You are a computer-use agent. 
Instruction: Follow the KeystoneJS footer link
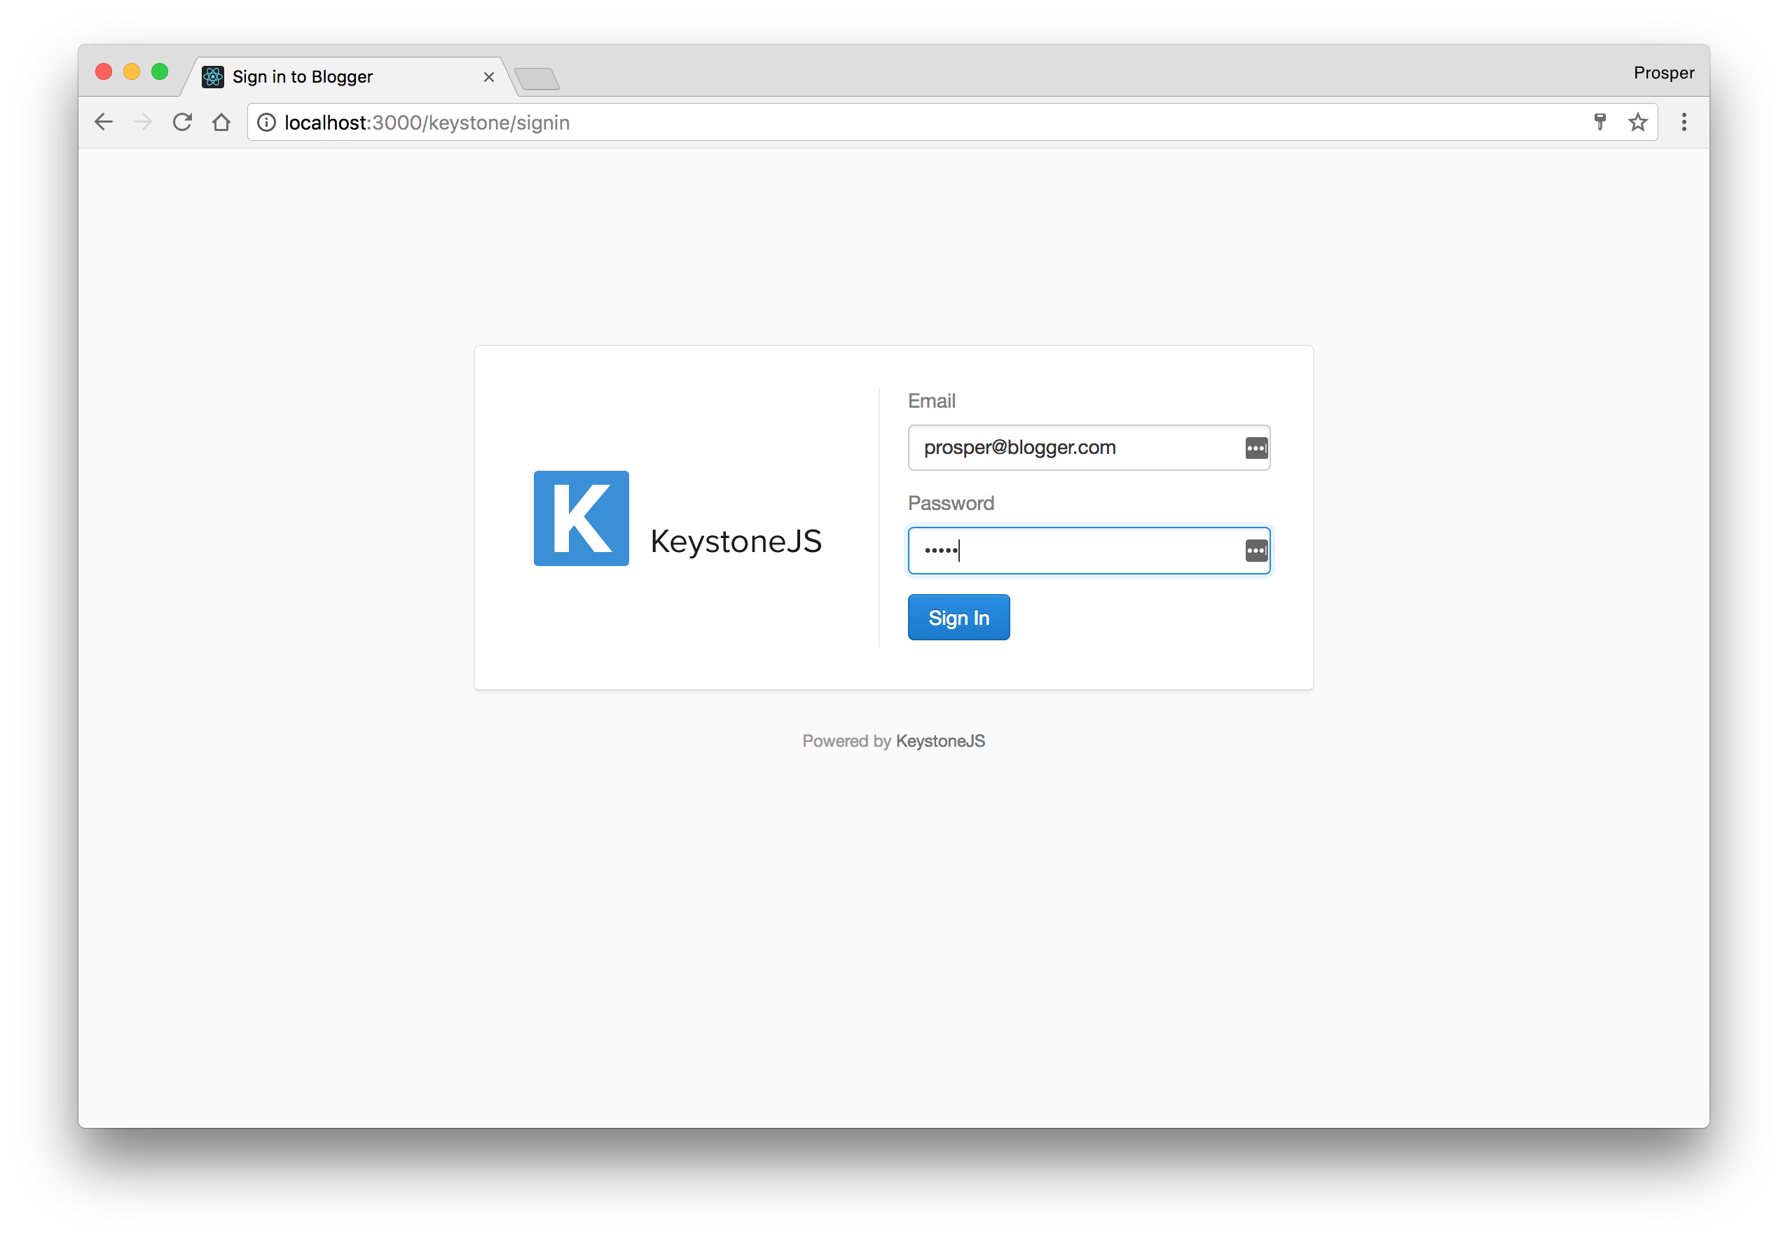click(x=940, y=741)
